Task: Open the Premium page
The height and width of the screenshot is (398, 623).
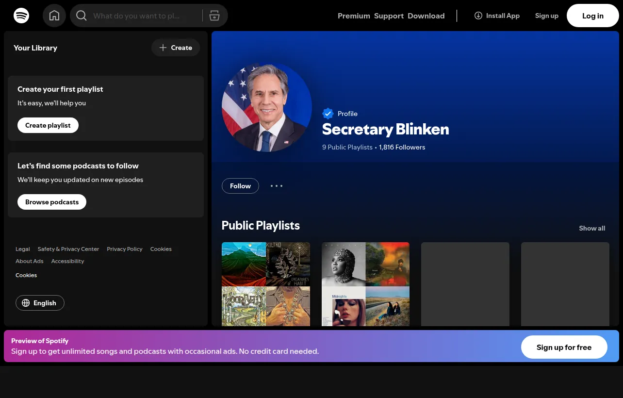Action: (x=354, y=16)
